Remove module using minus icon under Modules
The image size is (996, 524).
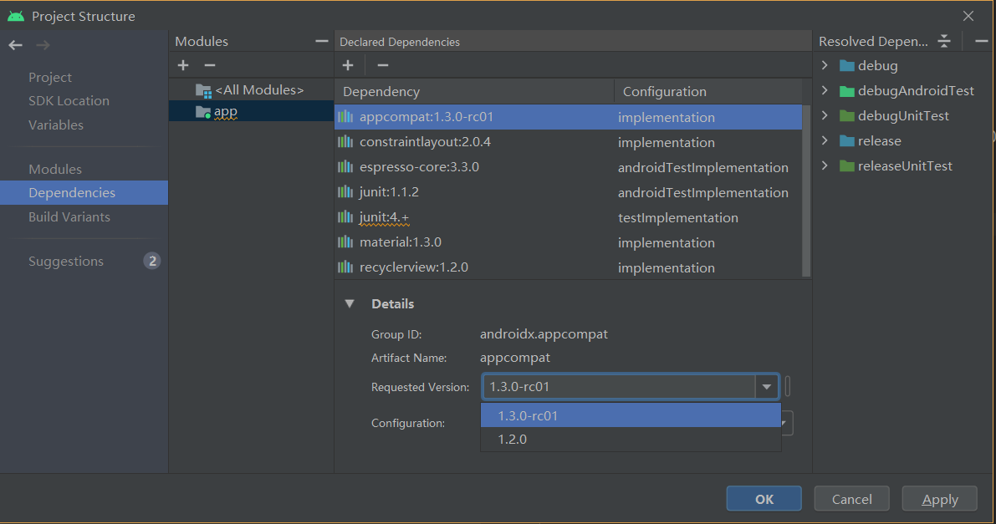pos(210,65)
